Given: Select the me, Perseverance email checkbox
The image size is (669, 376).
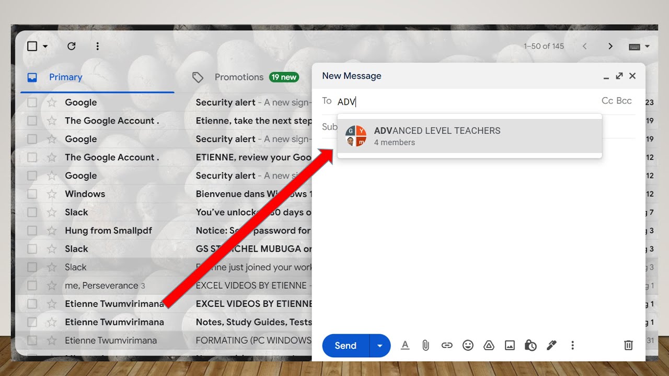Looking at the screenshot, I should coord(32,285).
